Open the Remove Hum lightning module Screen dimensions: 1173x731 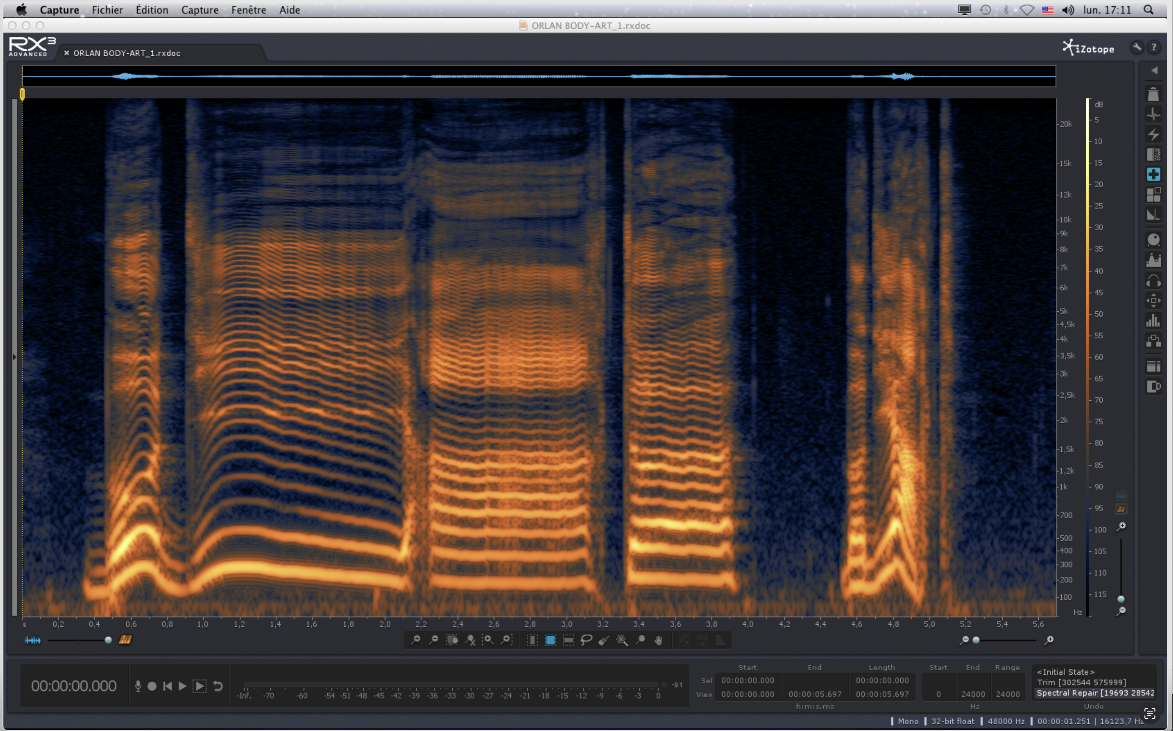tap(1153, 134)
